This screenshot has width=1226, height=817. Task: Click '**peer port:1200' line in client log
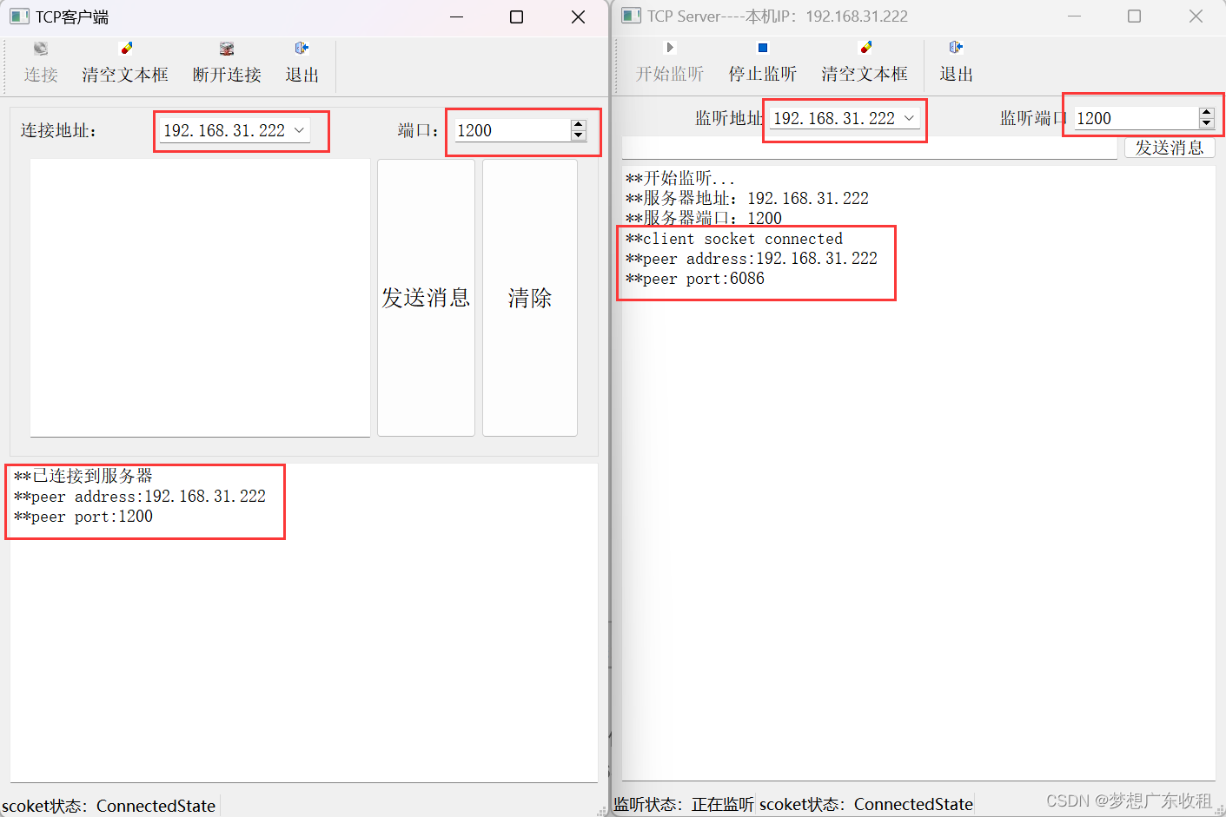click(x=83, y=517)
